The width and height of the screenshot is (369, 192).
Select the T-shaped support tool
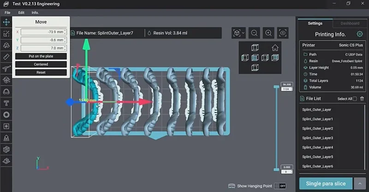click(x=6, y=103)
